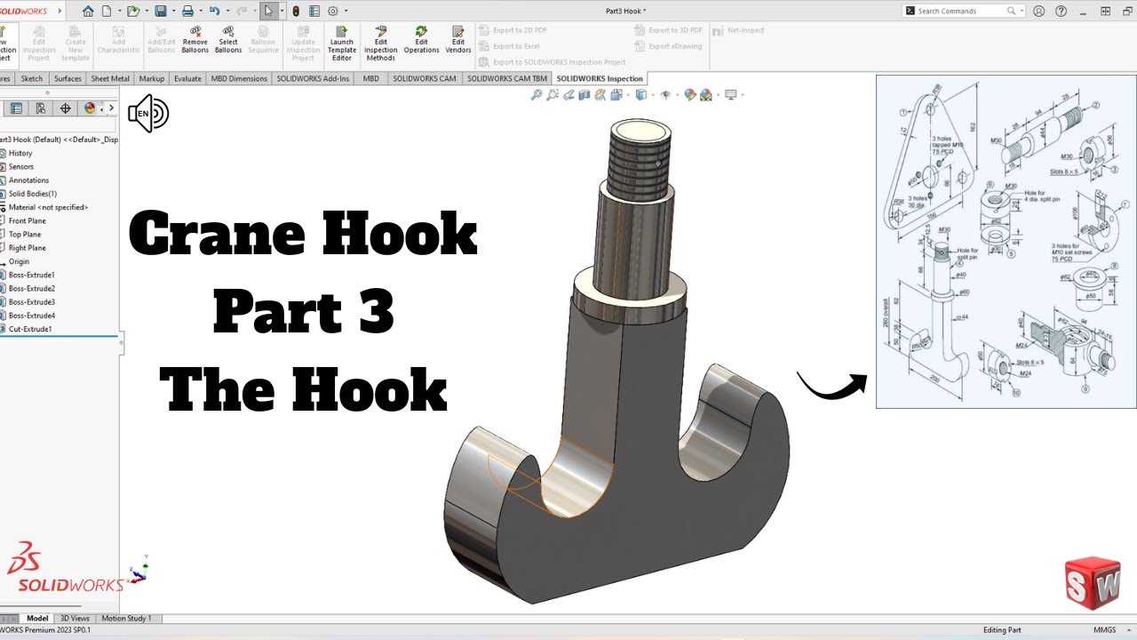
Task: Click the Home icon in the title bar
Action: [x=88, y=11]
